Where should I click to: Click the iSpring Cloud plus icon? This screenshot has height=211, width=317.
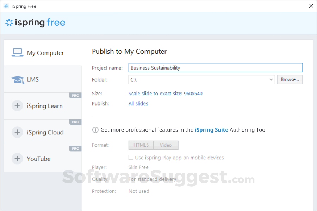pos(17,132)
